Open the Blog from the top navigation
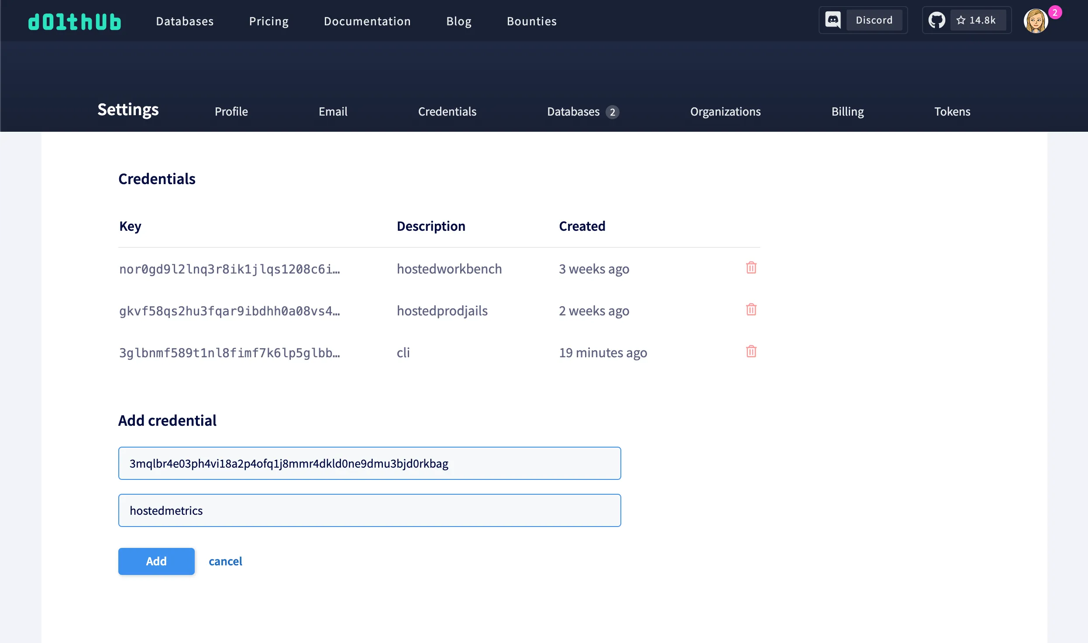 click(x=458, y=21)
